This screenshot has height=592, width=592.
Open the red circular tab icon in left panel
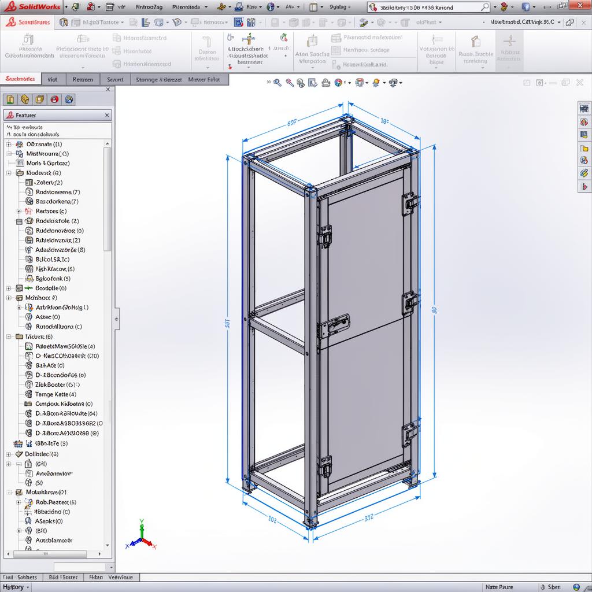[x=54, y=99]
